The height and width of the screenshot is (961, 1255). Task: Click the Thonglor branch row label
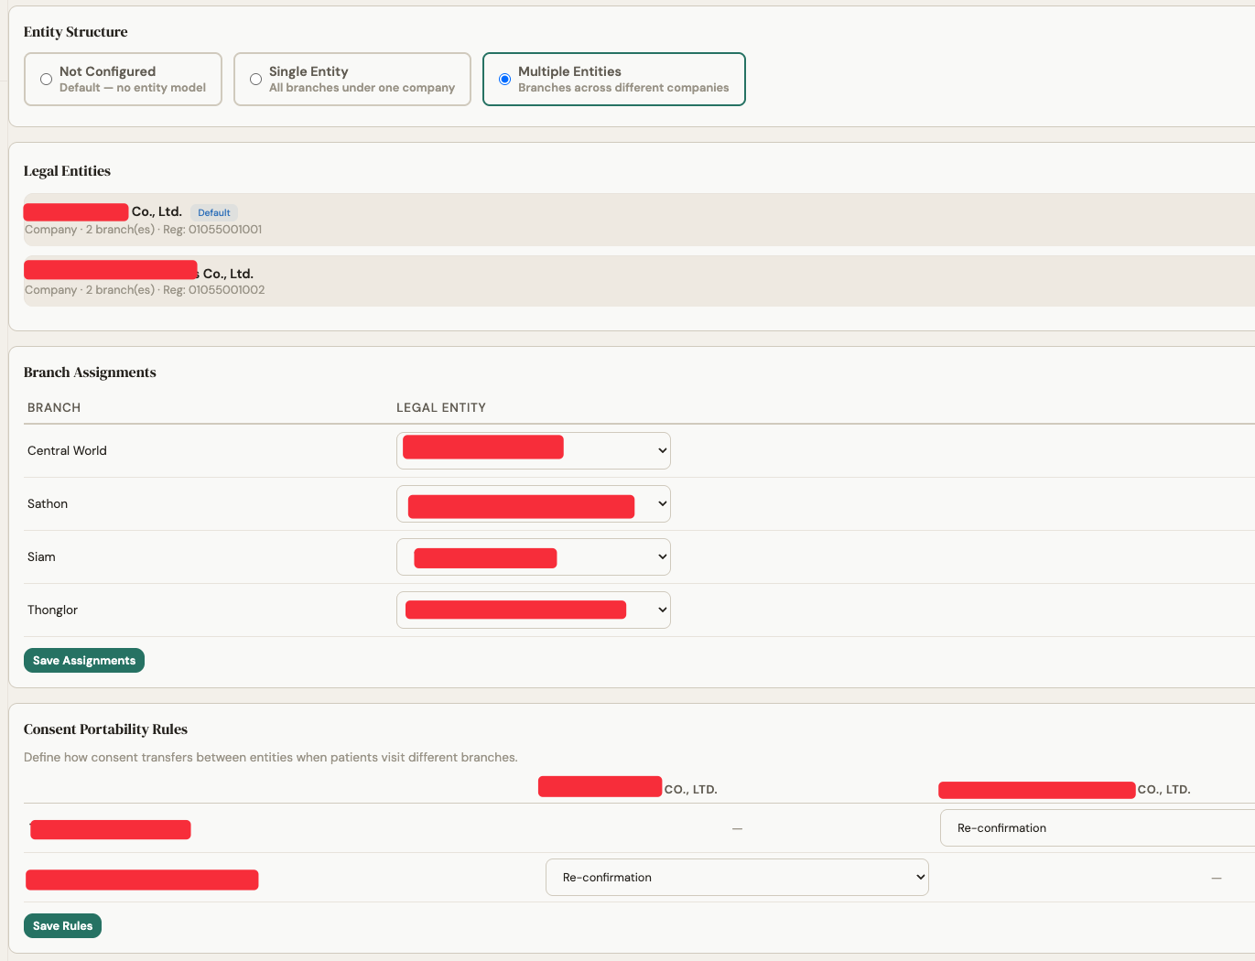click(x=52, y=610)
